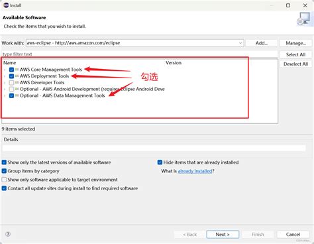Maximize the Install dialog window
This screenshot has width=314, height=244.
pyautogui.click(x=288, y=5)
